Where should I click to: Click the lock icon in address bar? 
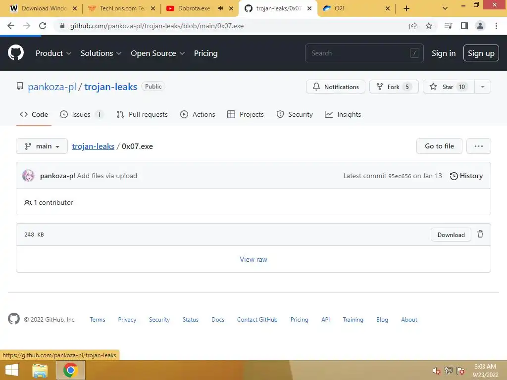62,26
